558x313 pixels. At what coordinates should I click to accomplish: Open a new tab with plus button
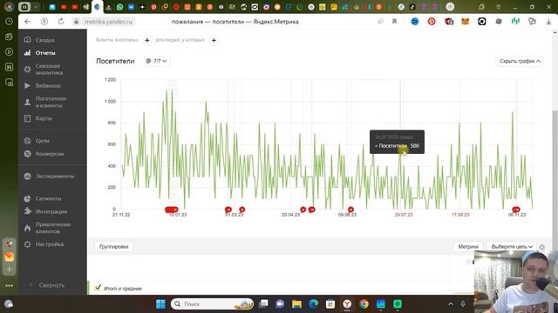pyautogui.click(x=450, y=7)
